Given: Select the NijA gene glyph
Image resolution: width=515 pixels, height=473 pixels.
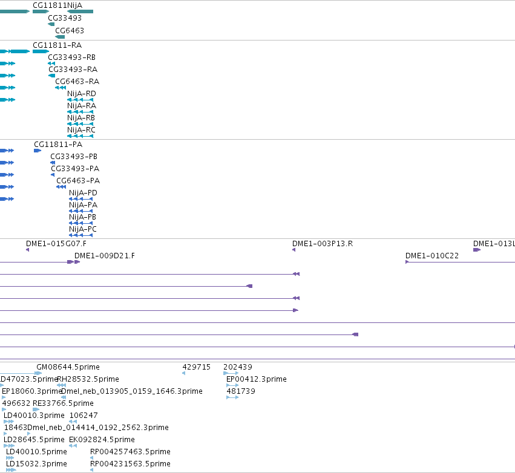Looking at the screenshot, I should 80,11.
